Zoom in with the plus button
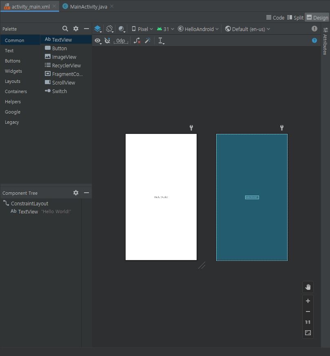This screenshot has width=330, height=356. 308,301
